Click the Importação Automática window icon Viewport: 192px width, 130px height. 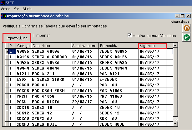[x=3, y=16]
